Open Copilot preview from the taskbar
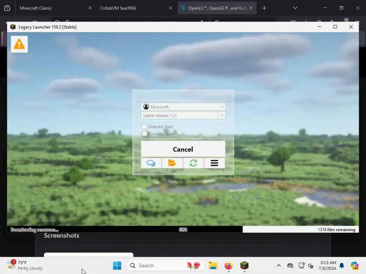The image size is (366, 274). 355,265
